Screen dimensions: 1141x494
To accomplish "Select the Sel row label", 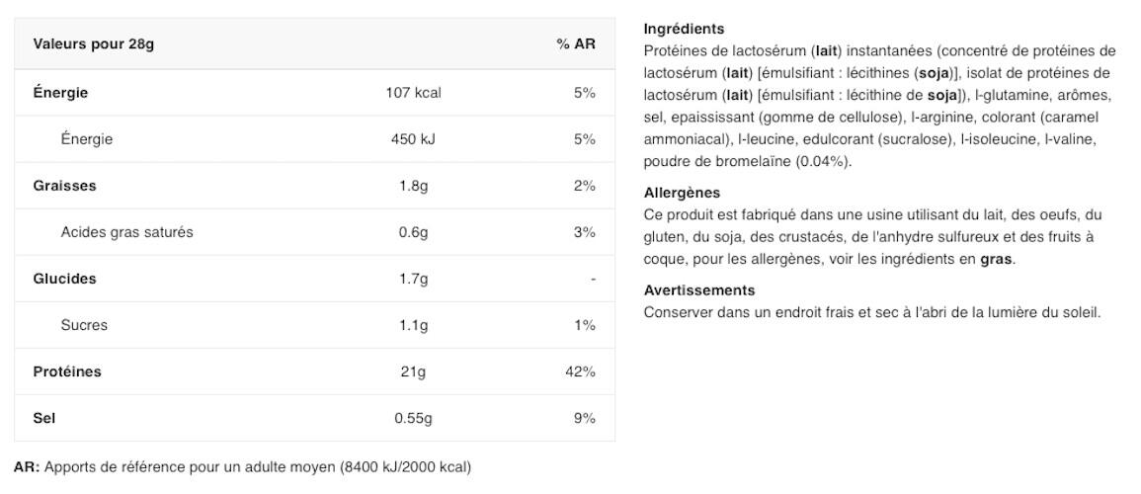I will (44, 418).
